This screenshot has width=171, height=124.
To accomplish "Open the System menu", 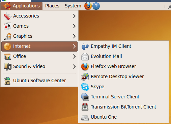I will coord(73,6).
